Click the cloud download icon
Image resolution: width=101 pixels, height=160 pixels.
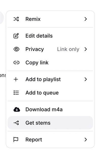(x=17, y=109)
